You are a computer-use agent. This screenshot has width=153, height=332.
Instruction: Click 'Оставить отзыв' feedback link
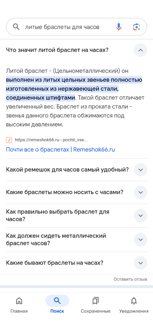tap(130, 279)
